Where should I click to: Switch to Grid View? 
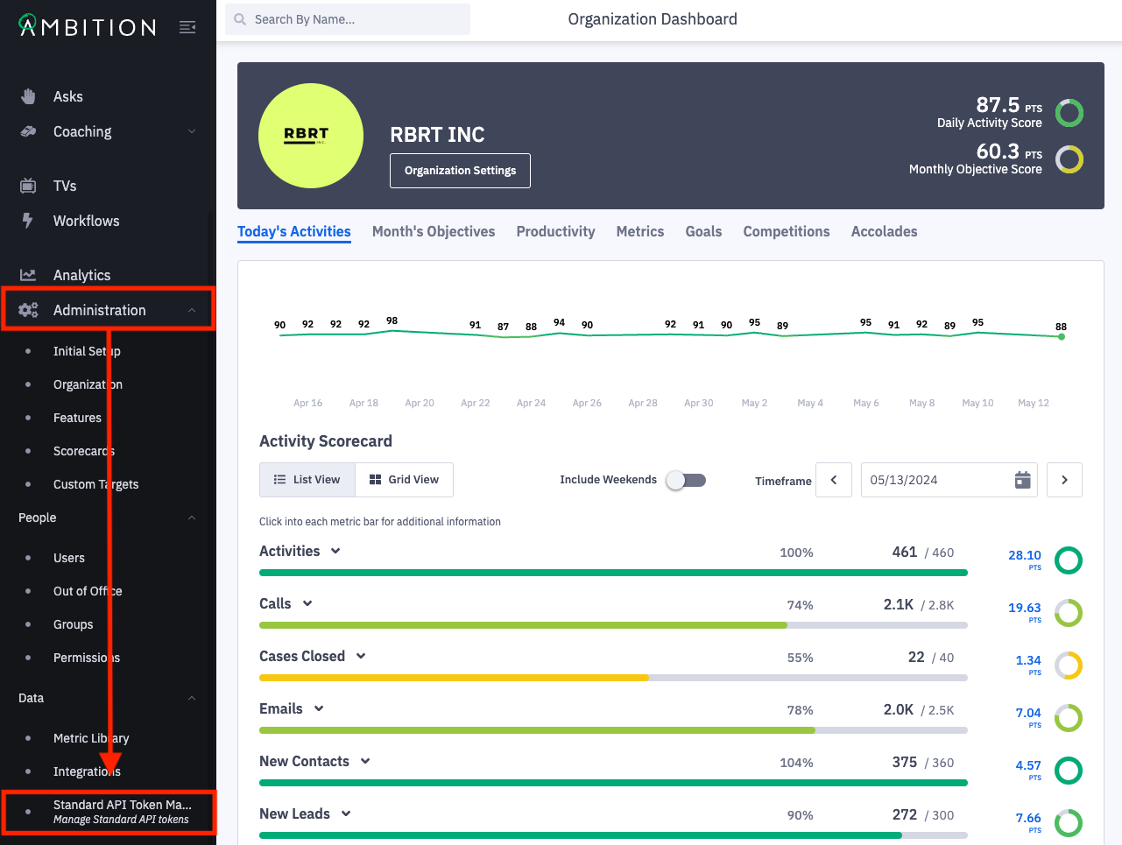pyautogui.click(x=404, y=480)
